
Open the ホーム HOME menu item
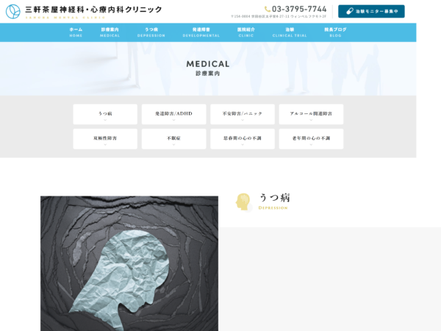(76, 32)
